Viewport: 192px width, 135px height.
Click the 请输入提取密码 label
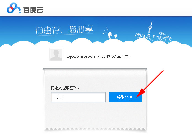[65, 88]
